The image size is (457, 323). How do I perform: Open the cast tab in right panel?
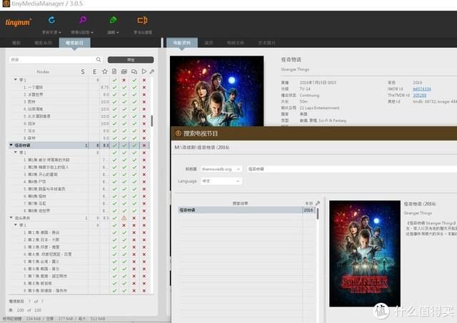(209, 43)
